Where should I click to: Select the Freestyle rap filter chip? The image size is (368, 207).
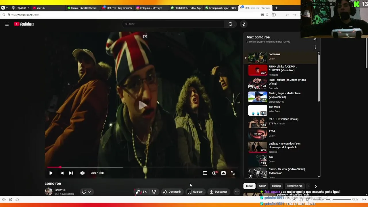(x=295, y=186)
